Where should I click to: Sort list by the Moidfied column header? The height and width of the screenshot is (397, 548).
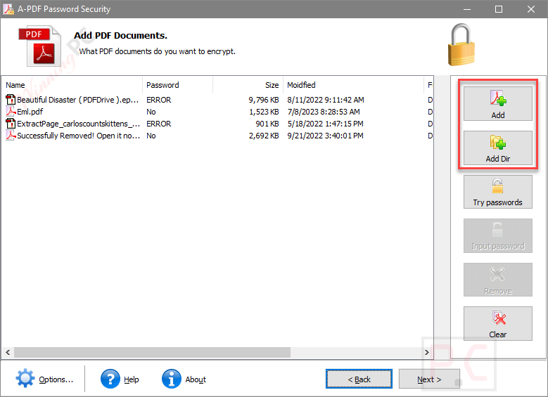(353, 85)
